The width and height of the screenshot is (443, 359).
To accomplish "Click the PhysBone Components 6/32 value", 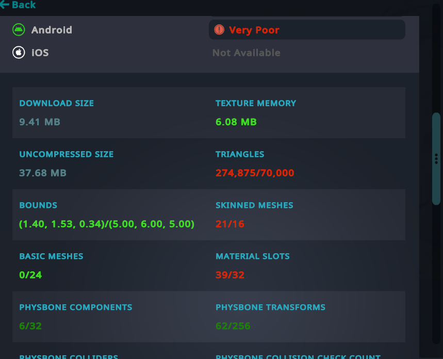I will point(30,326).
